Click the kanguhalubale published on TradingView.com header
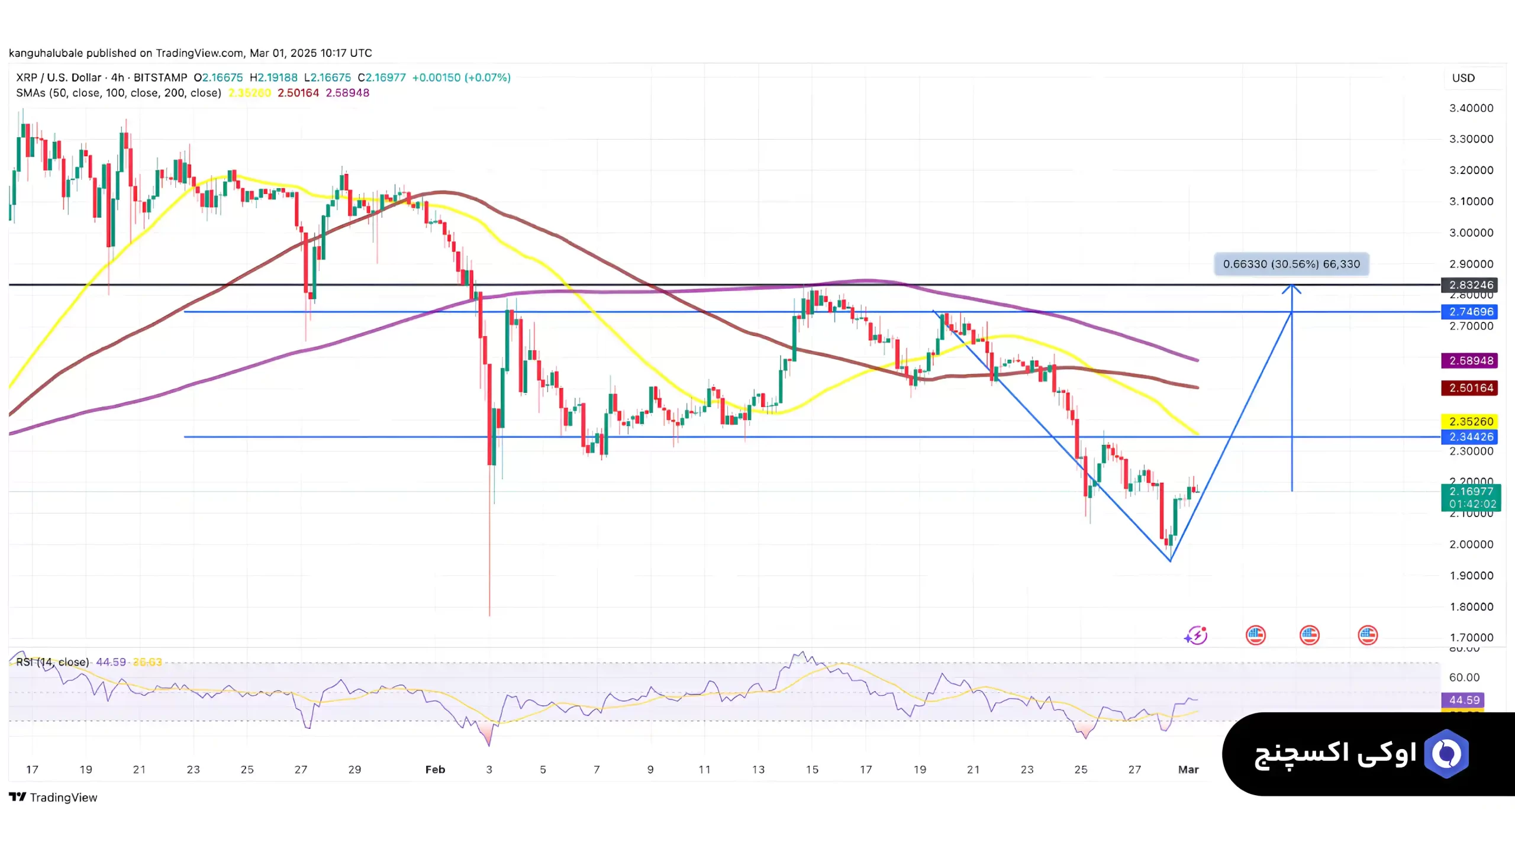 click(190, 53)
